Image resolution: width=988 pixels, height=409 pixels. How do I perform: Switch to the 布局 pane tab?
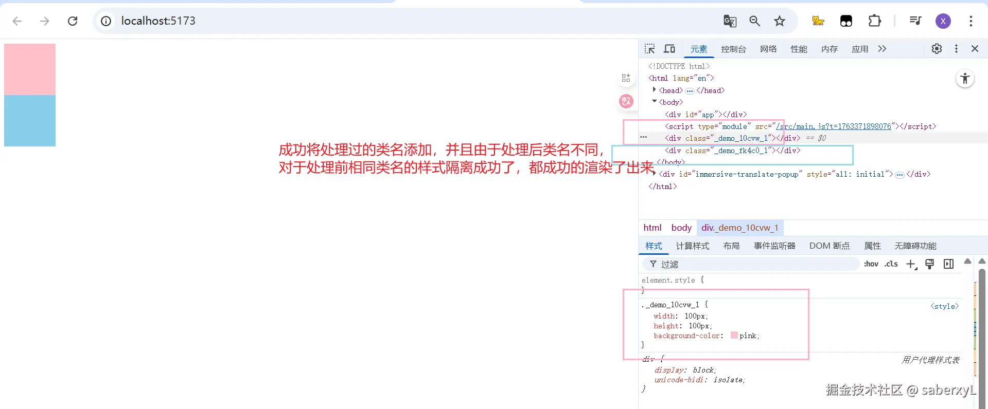(731, 246)
